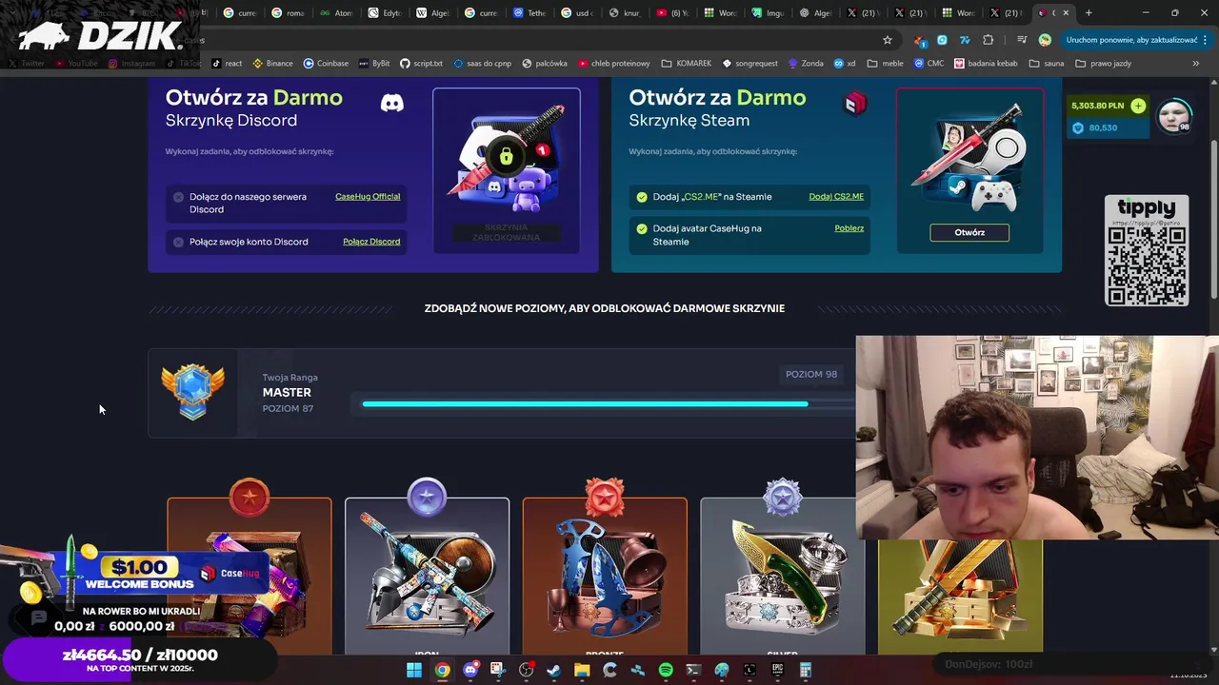
Task: Open the Iron rank case card
Action: (x=427, y=576)
